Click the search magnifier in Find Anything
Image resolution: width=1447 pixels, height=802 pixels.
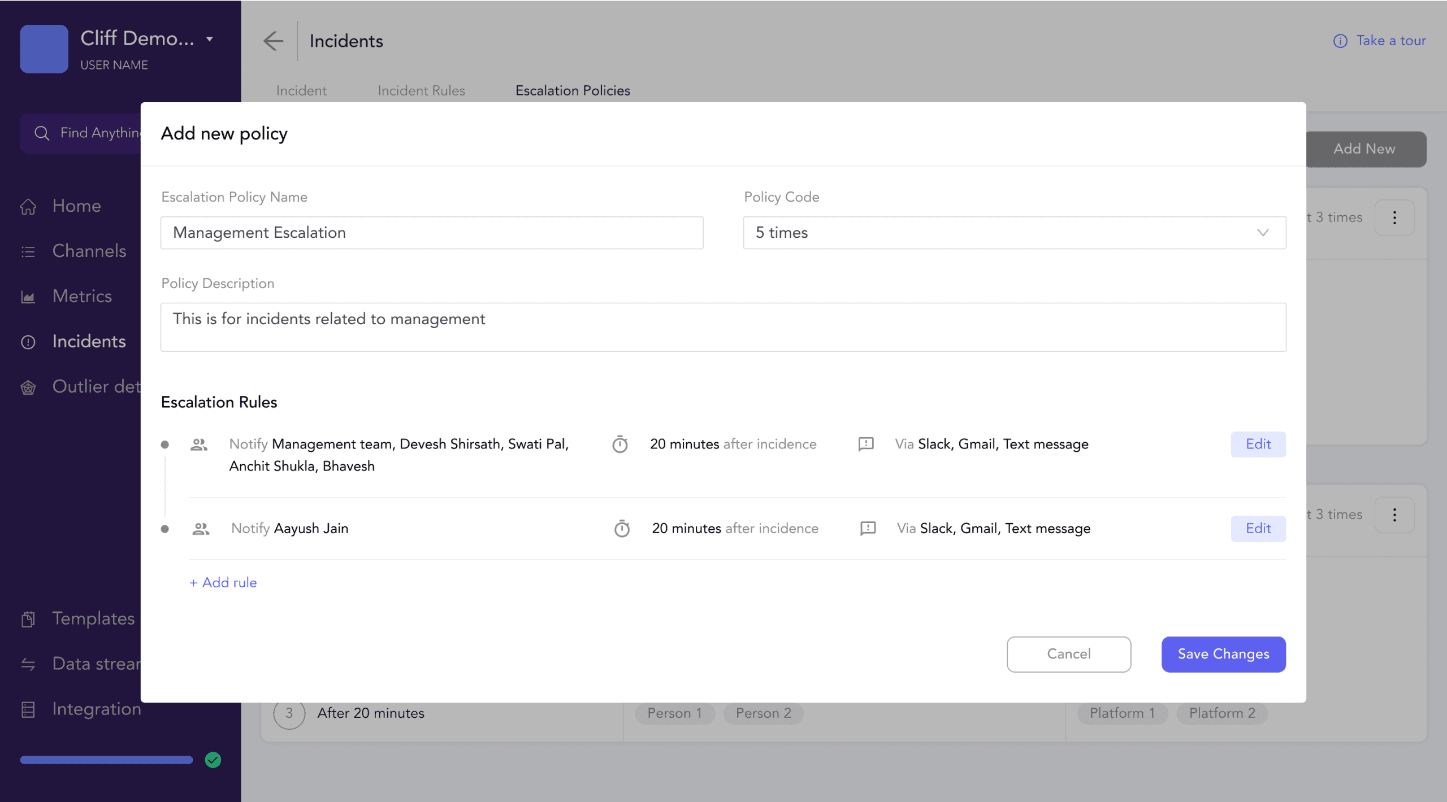pyautogui.click(x=42, y=133)
